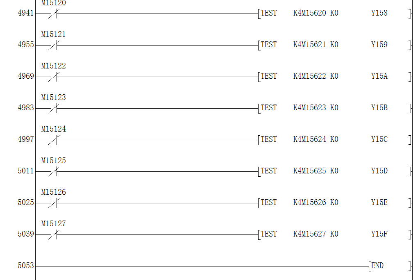
Task: Select the M15121 normally-closed contact
Action: (53, 45)
